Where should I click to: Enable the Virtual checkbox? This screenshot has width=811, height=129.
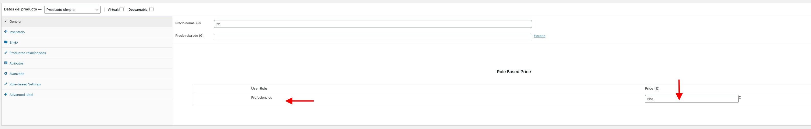click(122, 9)
